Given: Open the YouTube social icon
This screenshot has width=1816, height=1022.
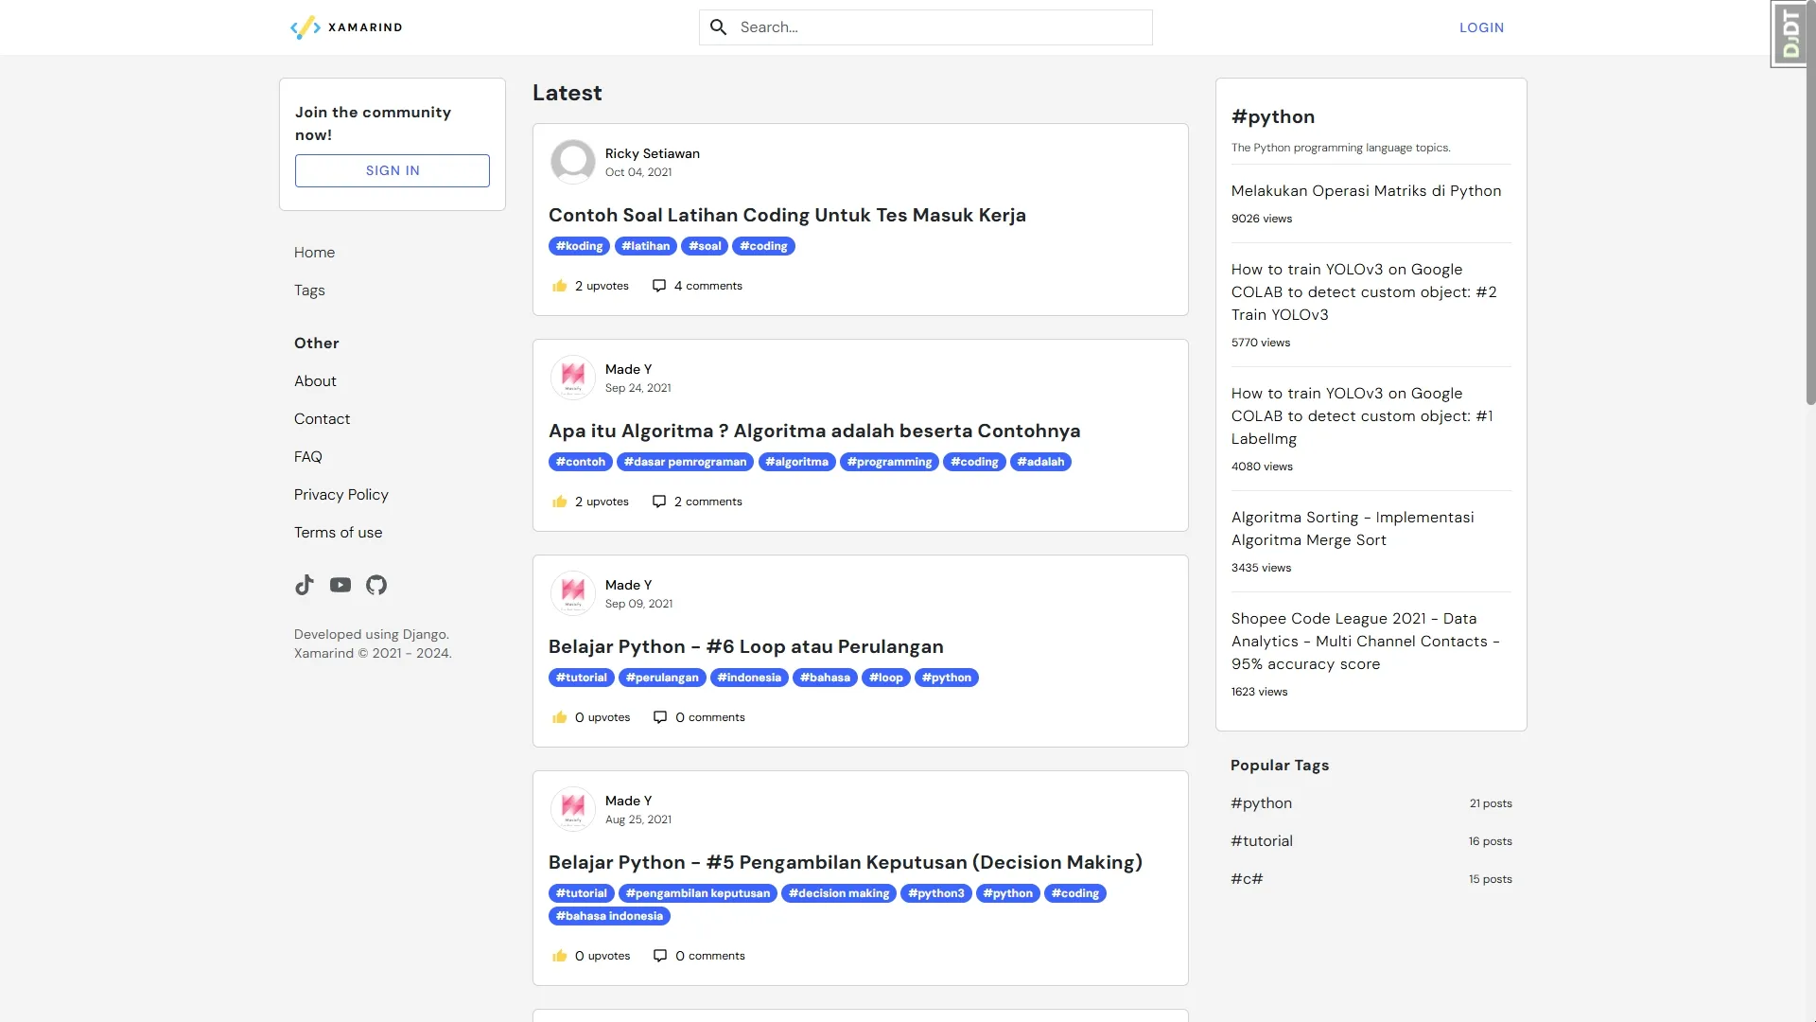Looking at the screenshot, I should [x=340, y=585].
